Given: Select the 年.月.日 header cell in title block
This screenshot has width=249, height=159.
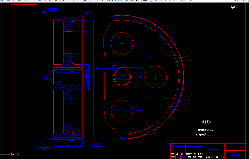Looking at the screenshot, I should coord(200,154).
